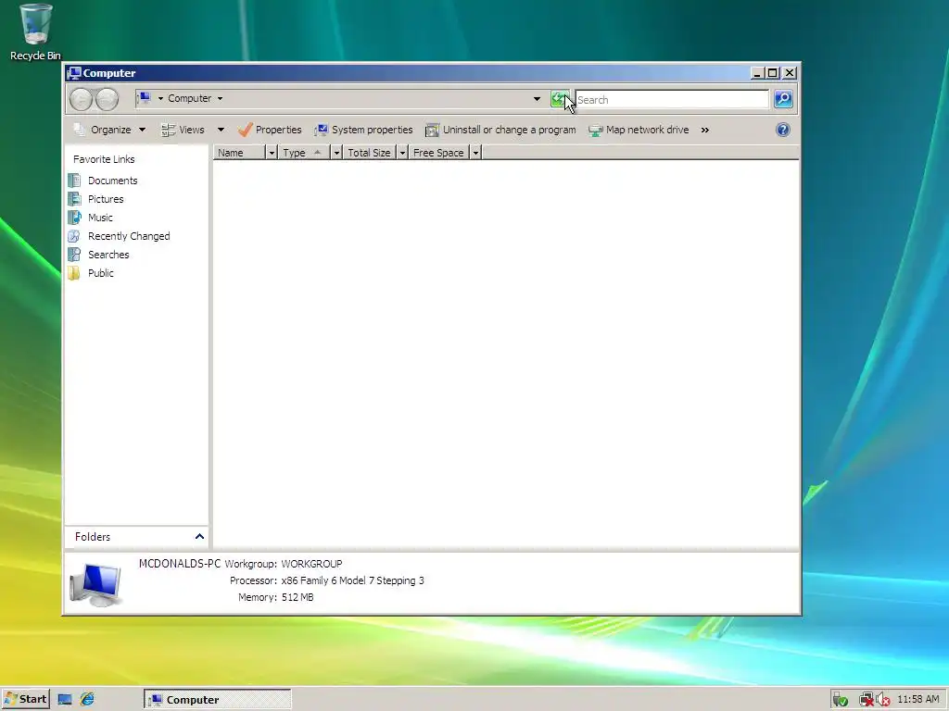Click the Computer breadcrumb segment

pos(189,98)
